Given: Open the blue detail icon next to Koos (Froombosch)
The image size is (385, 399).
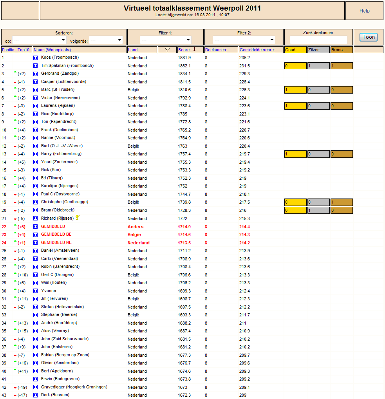Looking at the screenshot, I should (x=35, y=58).
